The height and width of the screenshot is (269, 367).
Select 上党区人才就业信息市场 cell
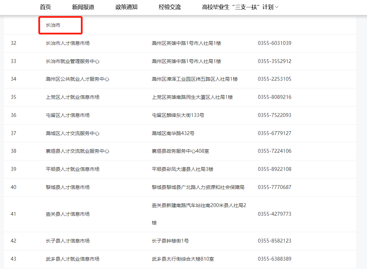[x=72, y=97]
